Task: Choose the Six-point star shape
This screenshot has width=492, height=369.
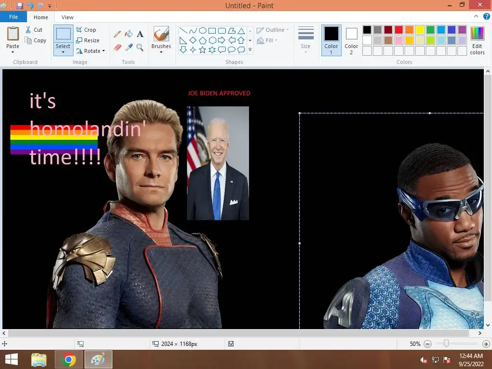Action: pyautogui.click(x=212, y=49)
